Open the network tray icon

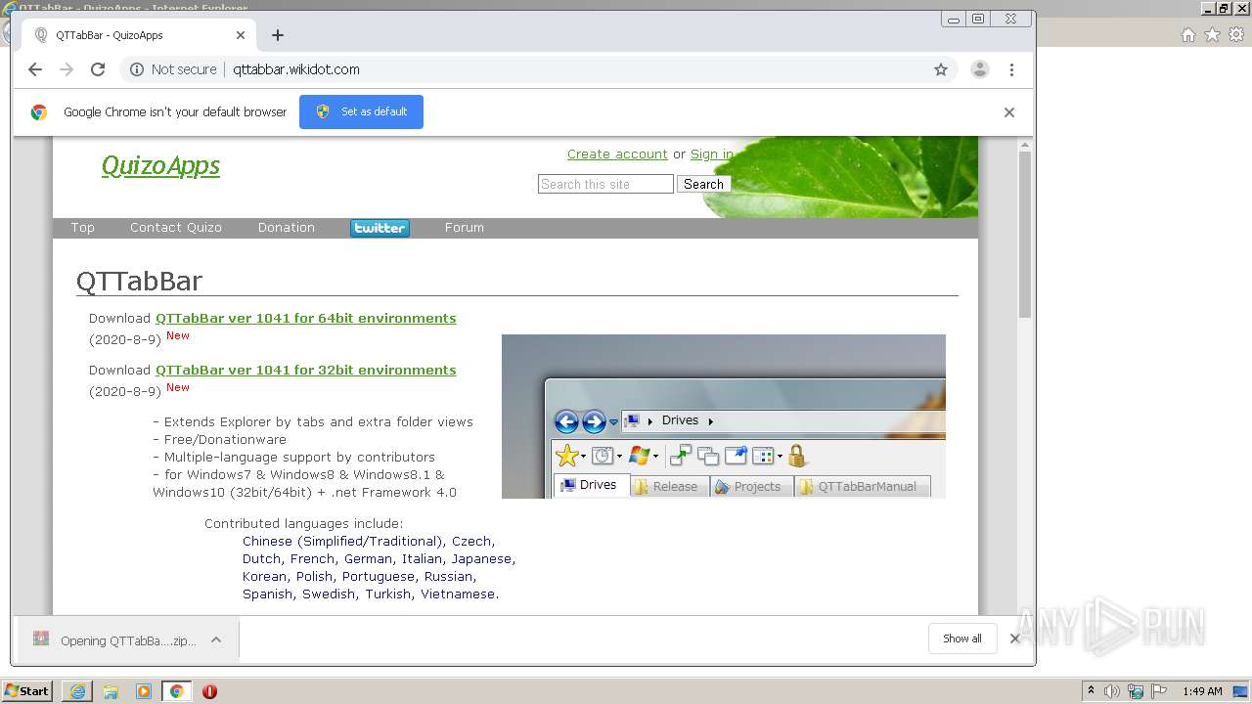pos(1136,691)
